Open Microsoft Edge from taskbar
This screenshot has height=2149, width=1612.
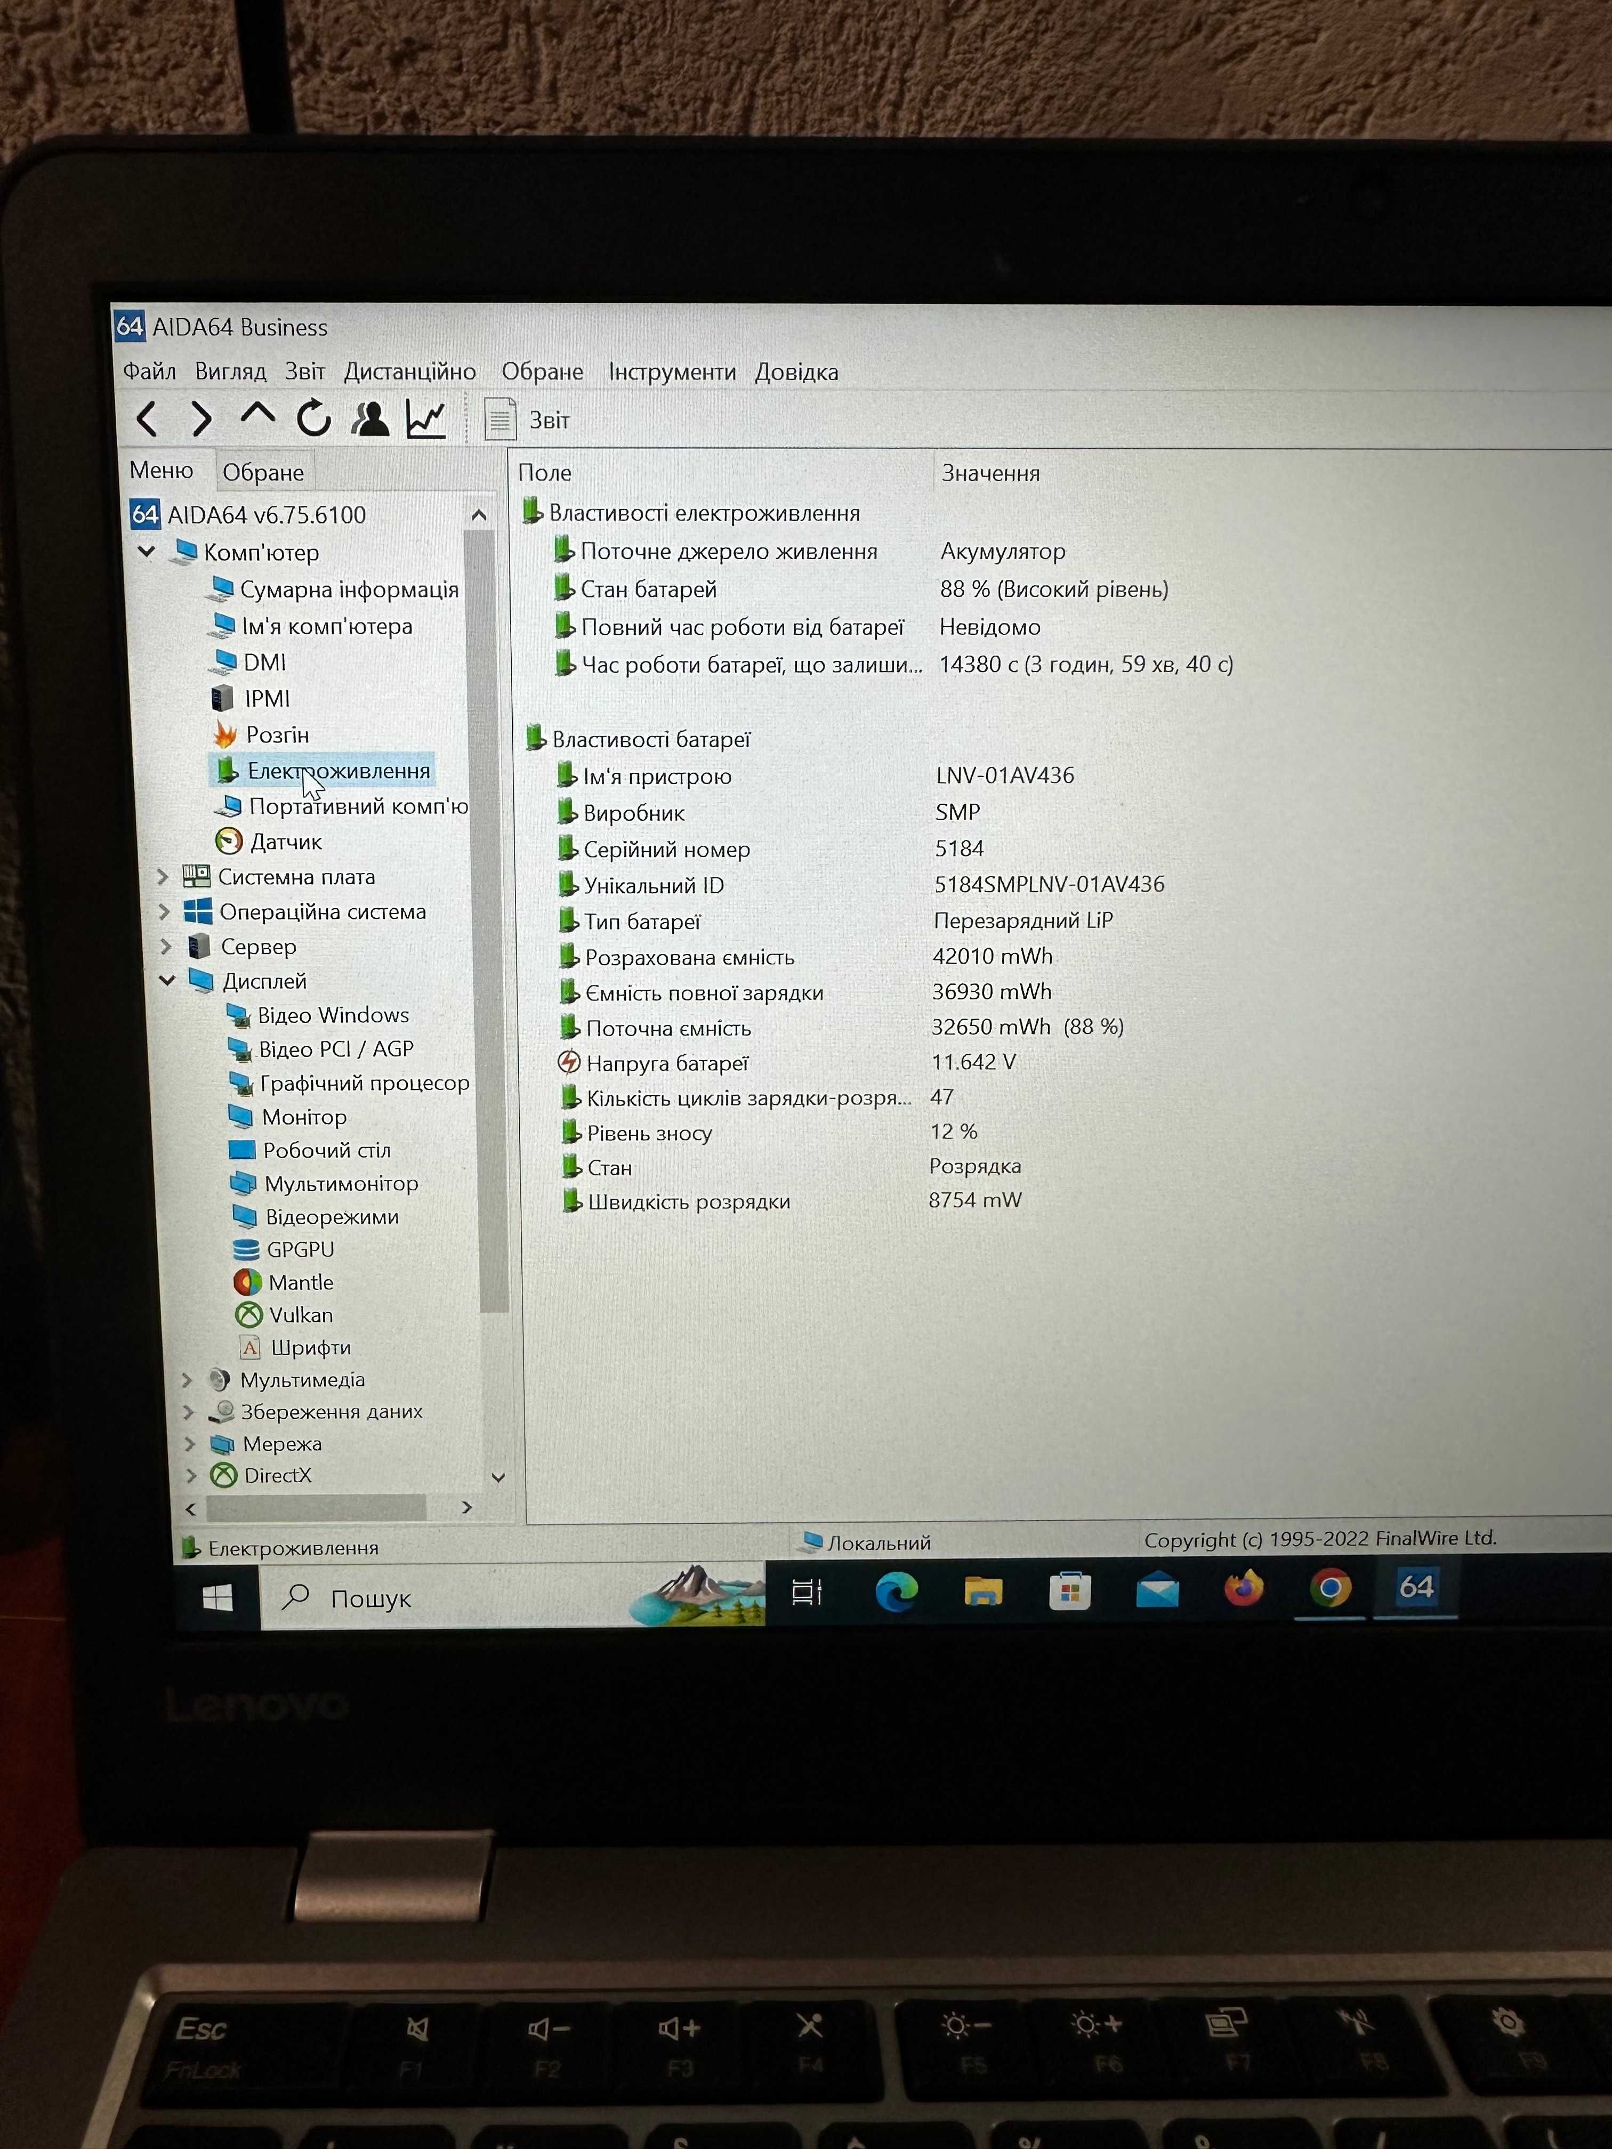tap(896, 1593)
